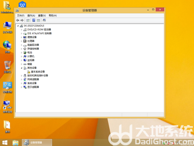This screenshot has width=194, height=146.
Task: Select the 网络 desktop icon
Action: point(7,47)
